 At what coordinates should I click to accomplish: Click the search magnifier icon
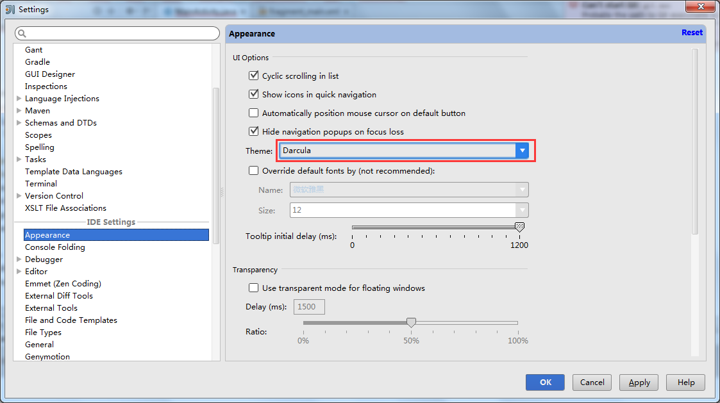click(22, 34)
